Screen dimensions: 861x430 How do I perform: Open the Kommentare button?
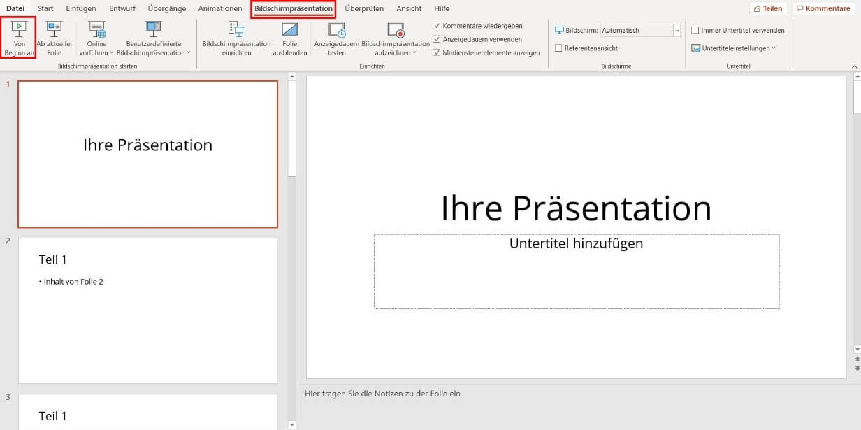point(823,9)
